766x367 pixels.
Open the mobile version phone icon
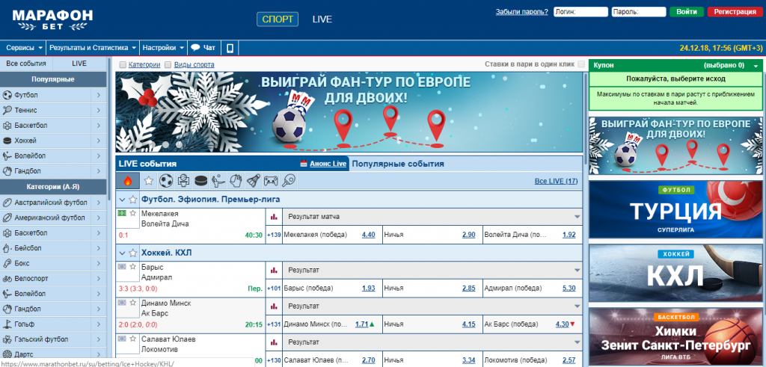[x=230, y=48]
